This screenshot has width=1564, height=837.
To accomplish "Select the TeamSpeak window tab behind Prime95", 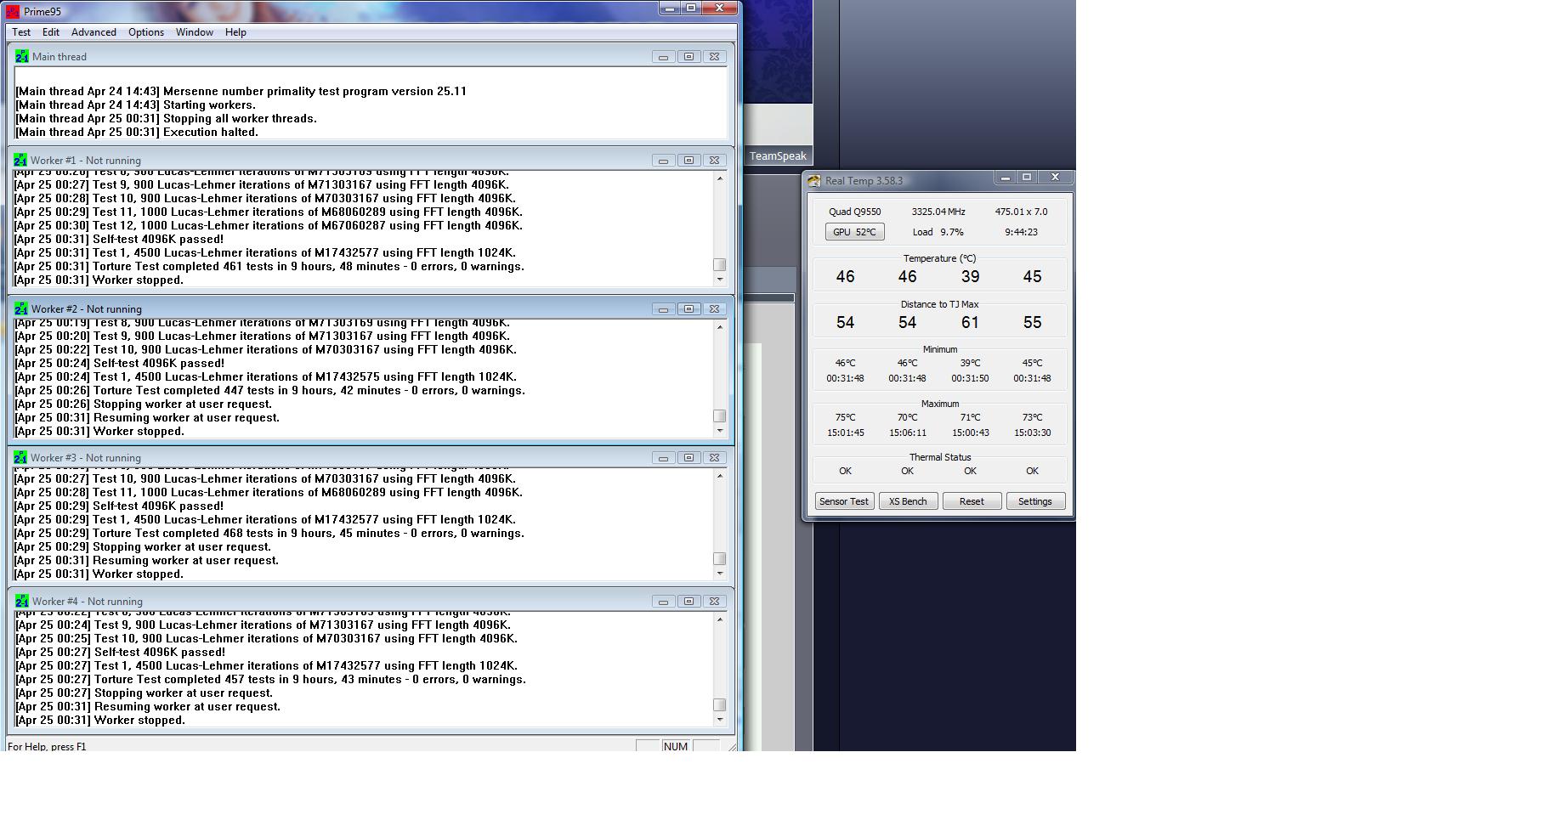I will pos(778,156).
